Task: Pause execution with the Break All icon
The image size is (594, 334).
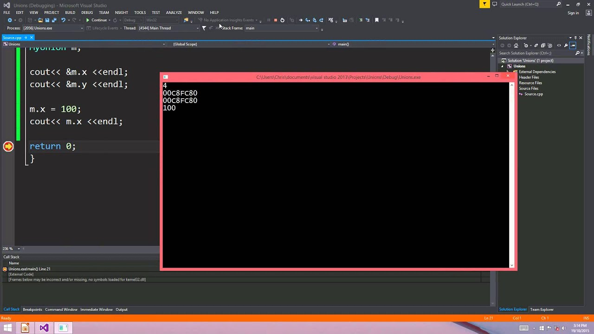Action: click(268, 20)
